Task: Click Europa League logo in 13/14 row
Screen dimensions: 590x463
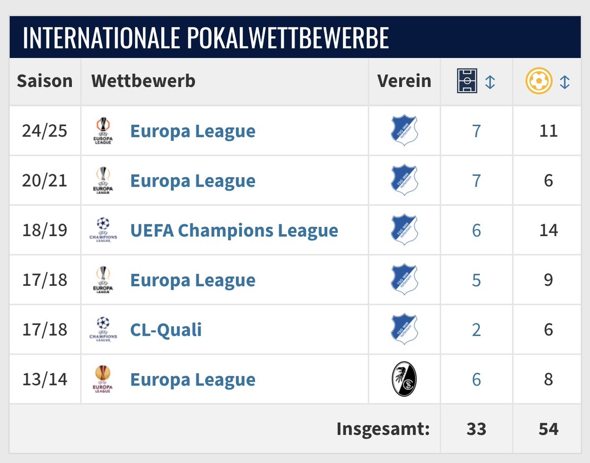Action: tap(103, 379)
